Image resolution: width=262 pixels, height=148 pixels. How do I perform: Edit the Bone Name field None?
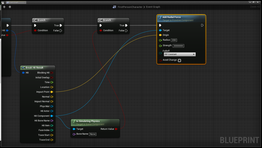click(x=93, y=134)
